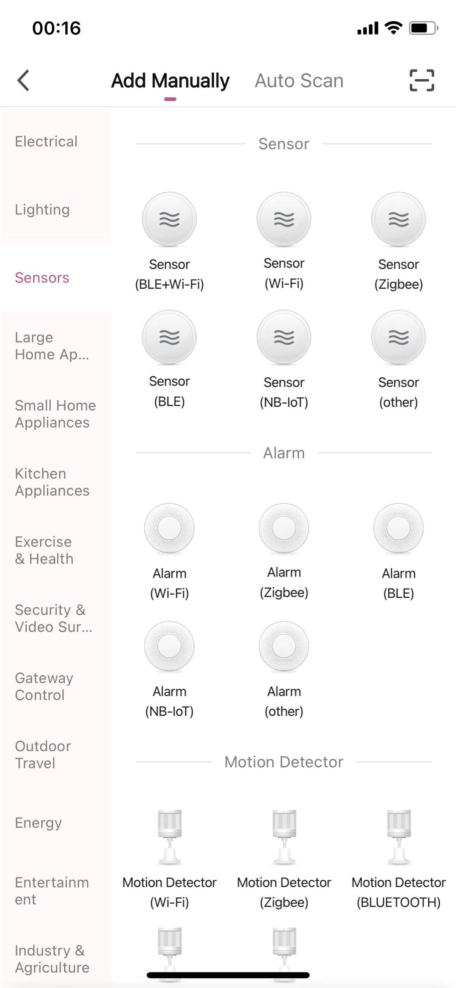The width and height of the screenshot is (456, 988).
Task: Select the Sensor (other) device icon
Action: pos(398,337)
